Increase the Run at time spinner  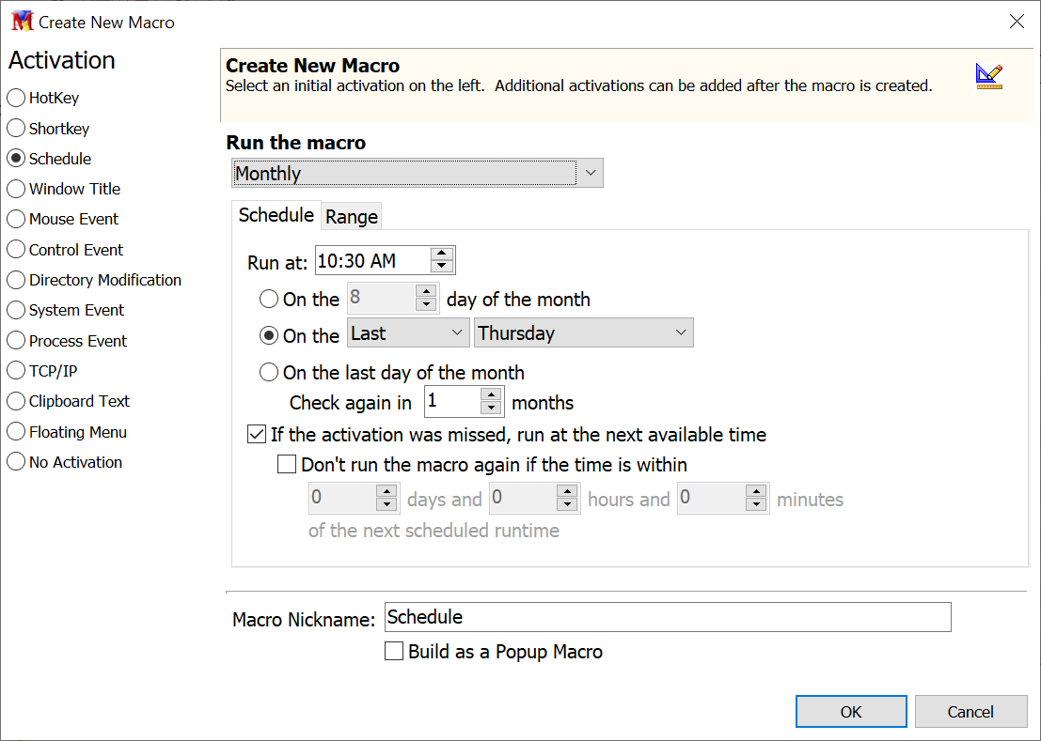(x=442, y=255)
